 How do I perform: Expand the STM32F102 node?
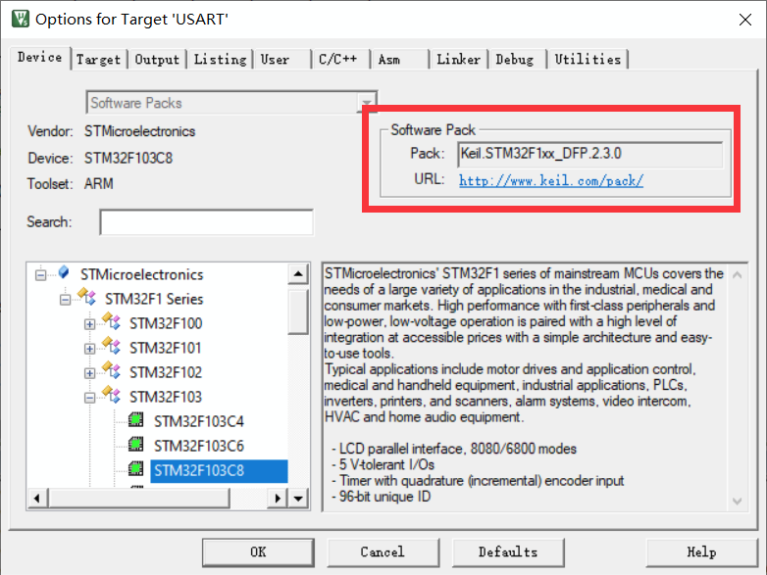[89, 373]
